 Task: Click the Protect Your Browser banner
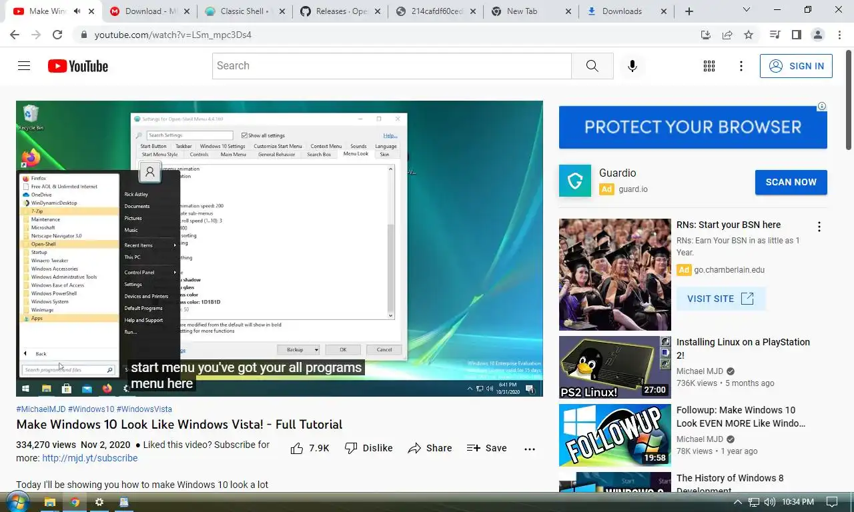coord(693,127)
